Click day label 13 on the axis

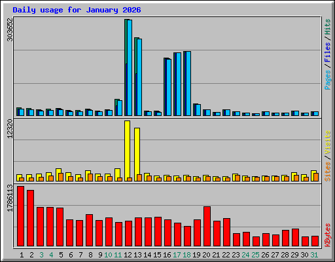(x=137, y=255)
